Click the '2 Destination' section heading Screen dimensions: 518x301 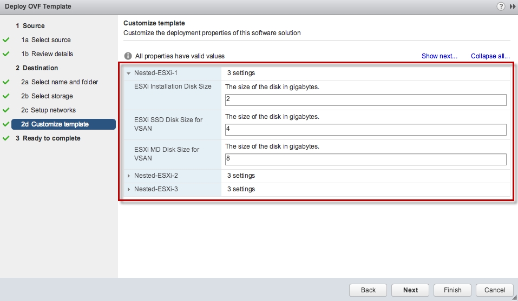[x=37, y=68]
